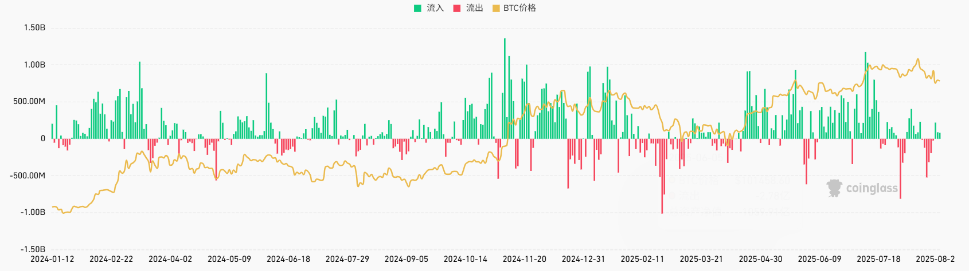Click the 2024-06-18 date label
The image size is (969, 271).
pos(288,259)
